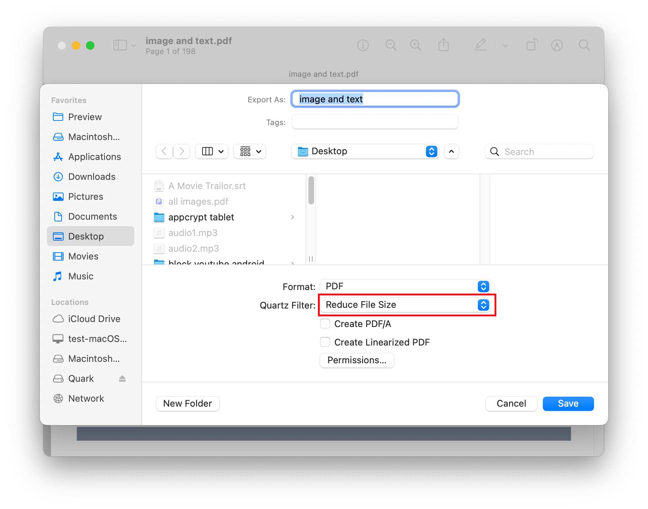The width and height of the screenshot is (648, 509).
Task: Click the Share icon in the toolbar
Action: [x=443, y=45]
